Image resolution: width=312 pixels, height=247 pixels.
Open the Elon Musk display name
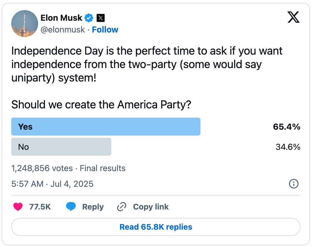coord(61,18)
